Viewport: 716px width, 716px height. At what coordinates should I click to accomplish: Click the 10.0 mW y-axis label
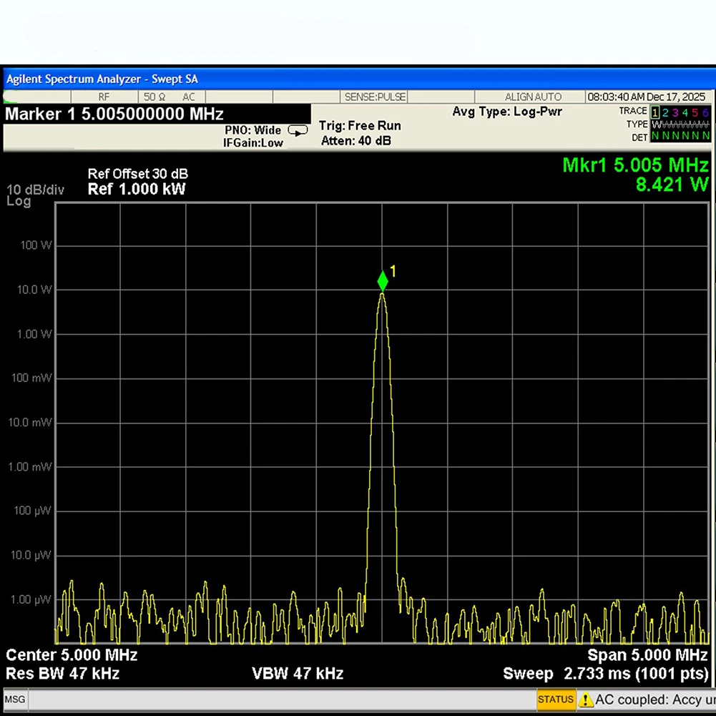(x=29, y=423)
